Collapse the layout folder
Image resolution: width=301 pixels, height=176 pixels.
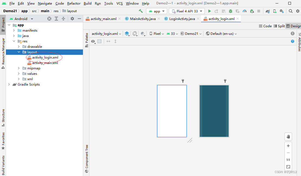click(x=19, y=52)
